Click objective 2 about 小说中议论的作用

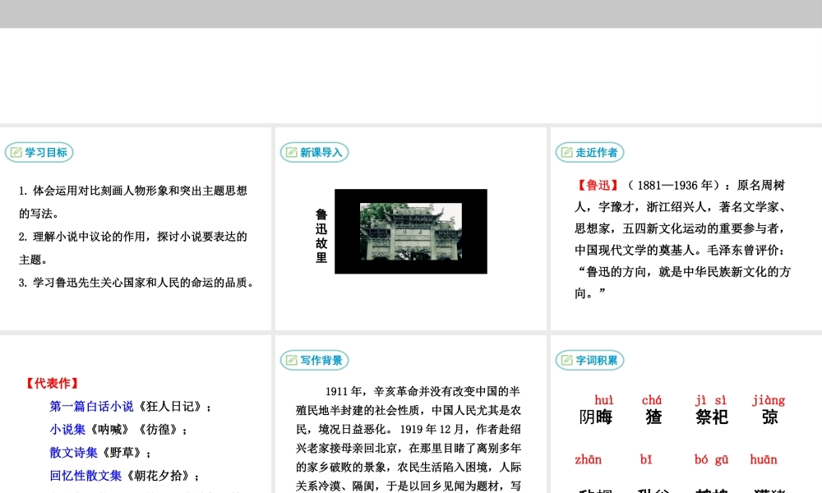point(132,248)
